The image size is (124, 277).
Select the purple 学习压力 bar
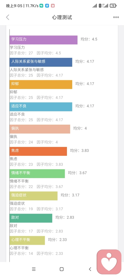click(x=44, y=40)
